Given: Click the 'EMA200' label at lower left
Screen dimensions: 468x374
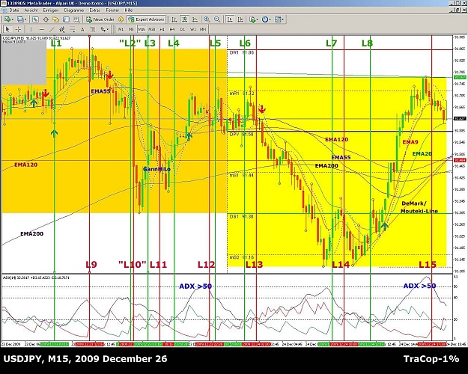Looking at the screenshot, I should coord(31,234).
